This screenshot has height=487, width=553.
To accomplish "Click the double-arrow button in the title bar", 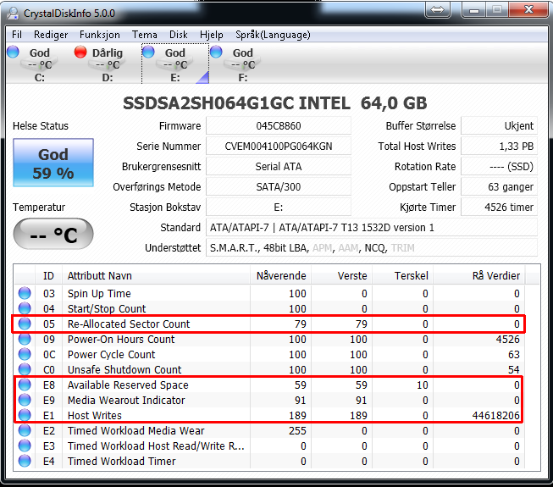I will (x=438, y=9).
